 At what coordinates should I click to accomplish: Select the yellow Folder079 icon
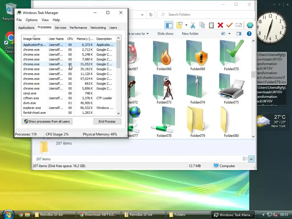coord(198,122)
